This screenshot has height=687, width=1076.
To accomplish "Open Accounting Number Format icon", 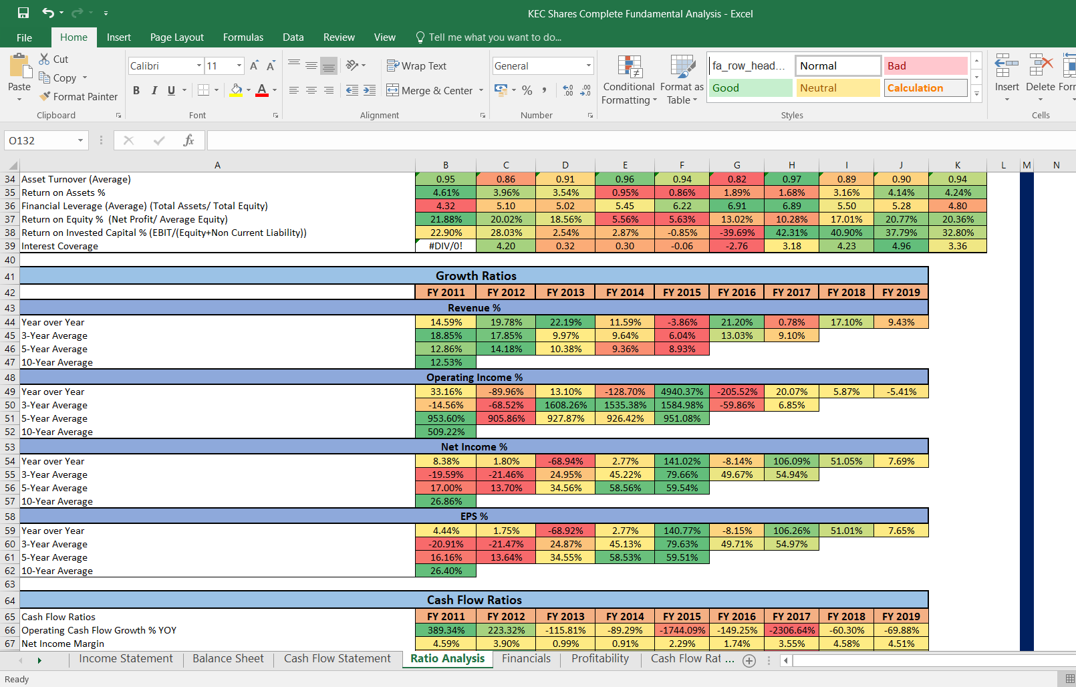I will [501, 90].
